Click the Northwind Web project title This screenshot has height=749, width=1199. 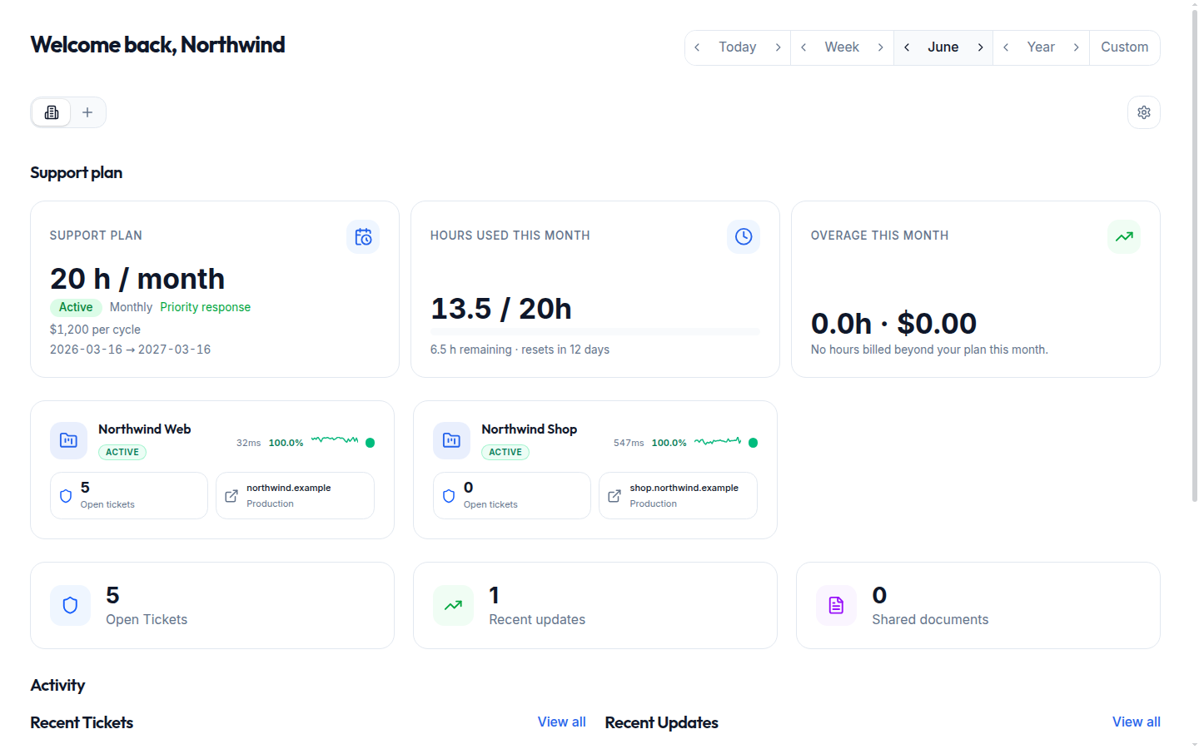coord(145,429)
